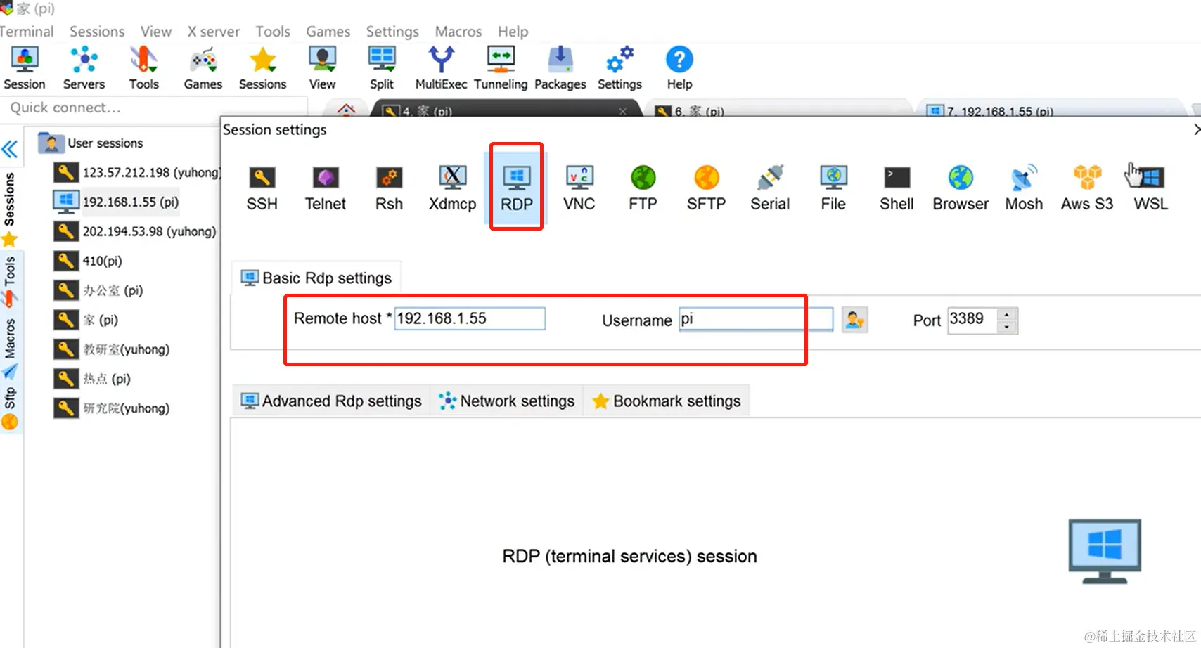Open the Games menu
1201x648 pixels.
tap(328, 32)
